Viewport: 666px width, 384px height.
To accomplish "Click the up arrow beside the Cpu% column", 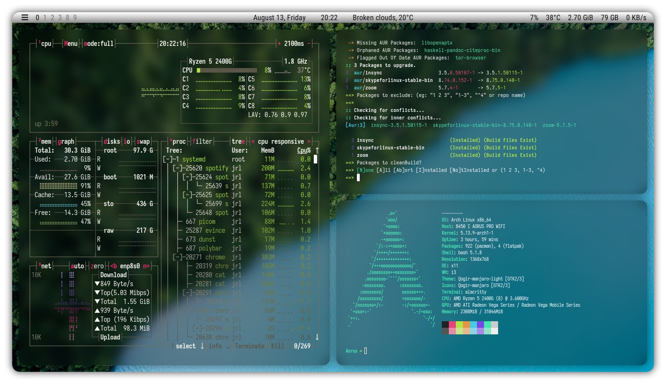I will [317, 150].
